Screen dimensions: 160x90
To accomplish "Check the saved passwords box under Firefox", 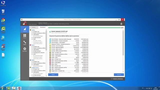I will (32, 42).
